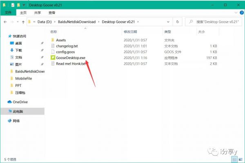Click the properties quick access toolbar icon

click(x=13, y=5)
